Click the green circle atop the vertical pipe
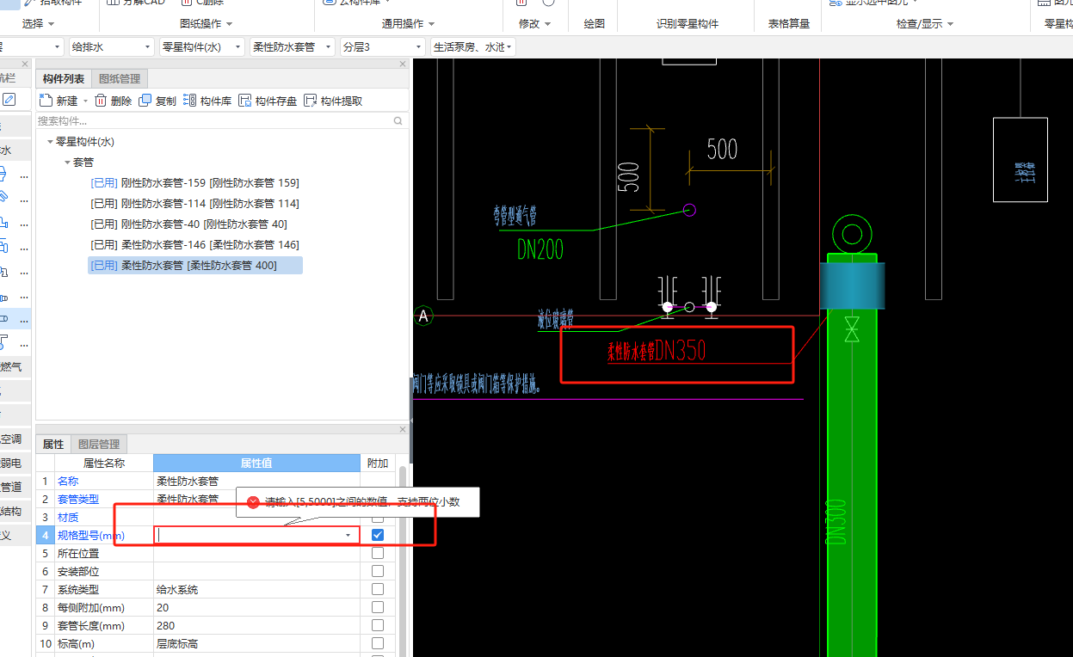This screenshot has width=1073, height=657. pos(853,235)
